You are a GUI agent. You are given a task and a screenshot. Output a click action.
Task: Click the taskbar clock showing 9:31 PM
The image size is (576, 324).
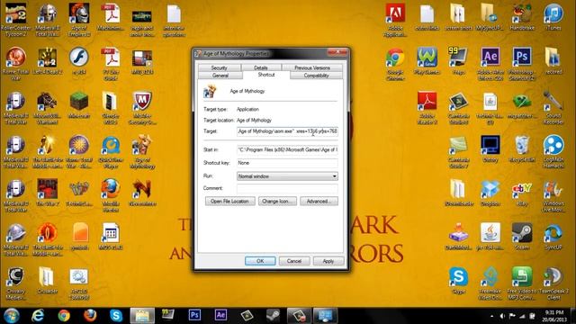554,316
